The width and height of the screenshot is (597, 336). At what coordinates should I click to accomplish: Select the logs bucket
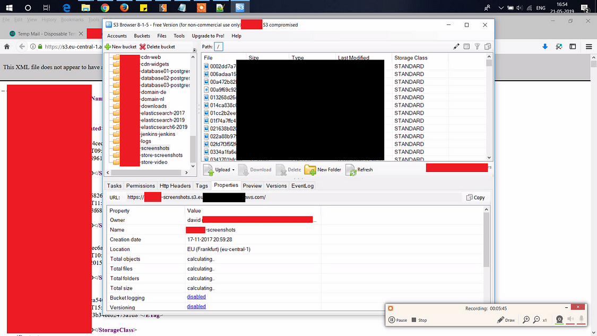[146, 141]
